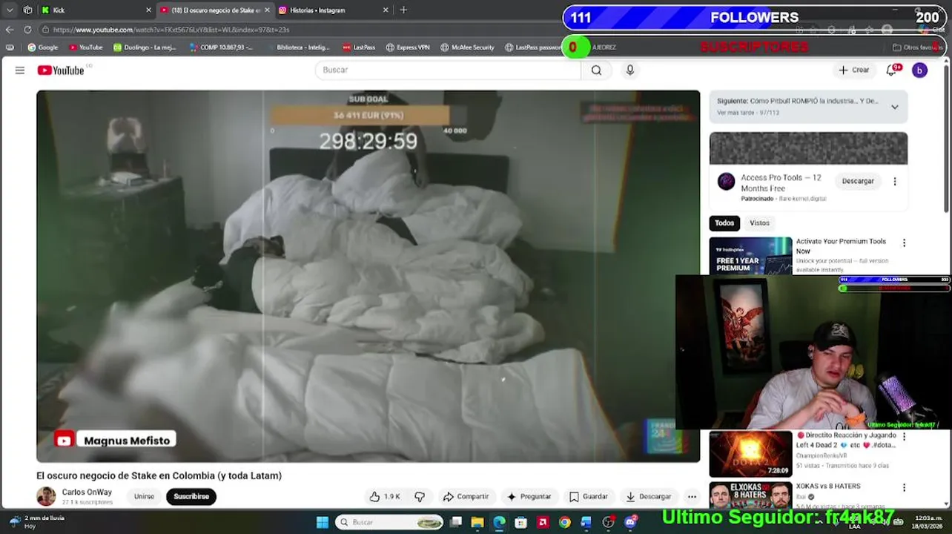Screen dimensions: 952x534
Task: Open the Express VPN bookmark
Action: (x=408, y=47)
